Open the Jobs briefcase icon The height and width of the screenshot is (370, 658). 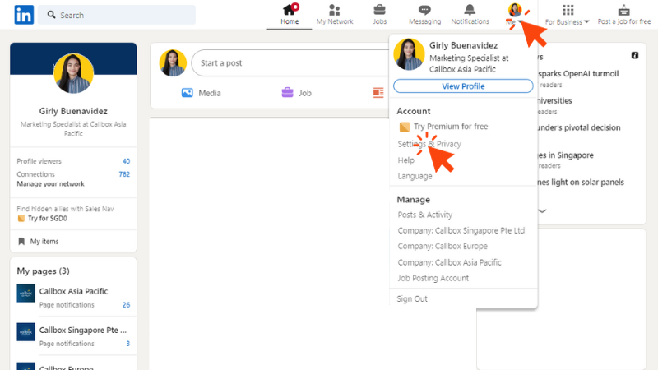pyautogui.click(x=379, y=9)
